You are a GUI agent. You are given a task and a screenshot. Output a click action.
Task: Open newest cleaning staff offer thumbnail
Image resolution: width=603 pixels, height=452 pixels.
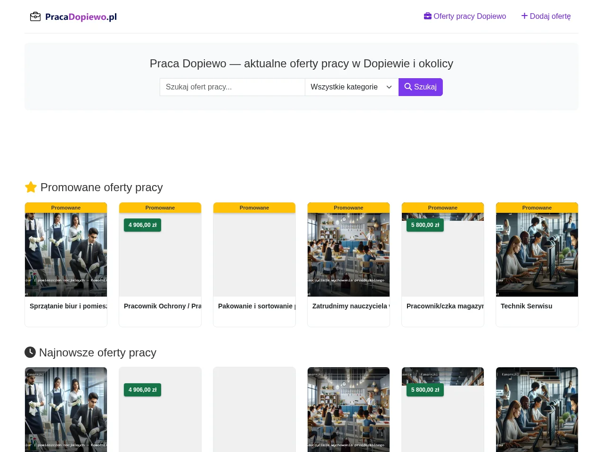66,410
